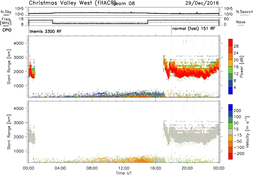Select the 'normal (fast) 151 RF' annotation

[194, 29]
